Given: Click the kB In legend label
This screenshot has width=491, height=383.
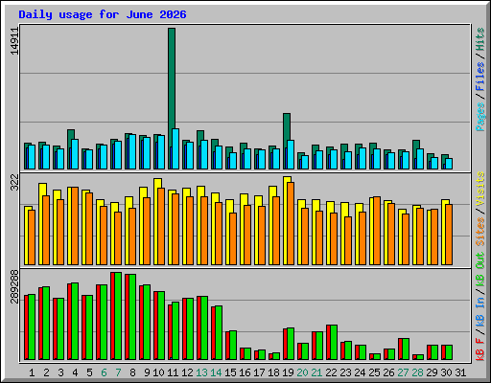Looking at the screenshot, I should (480, 311).
